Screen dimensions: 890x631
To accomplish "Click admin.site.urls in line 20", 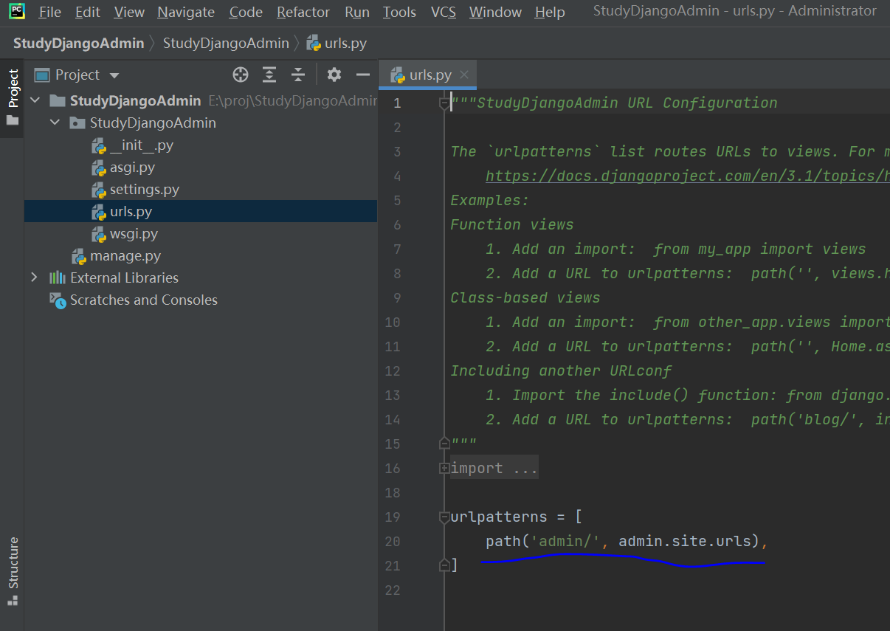I will point(685,541).
